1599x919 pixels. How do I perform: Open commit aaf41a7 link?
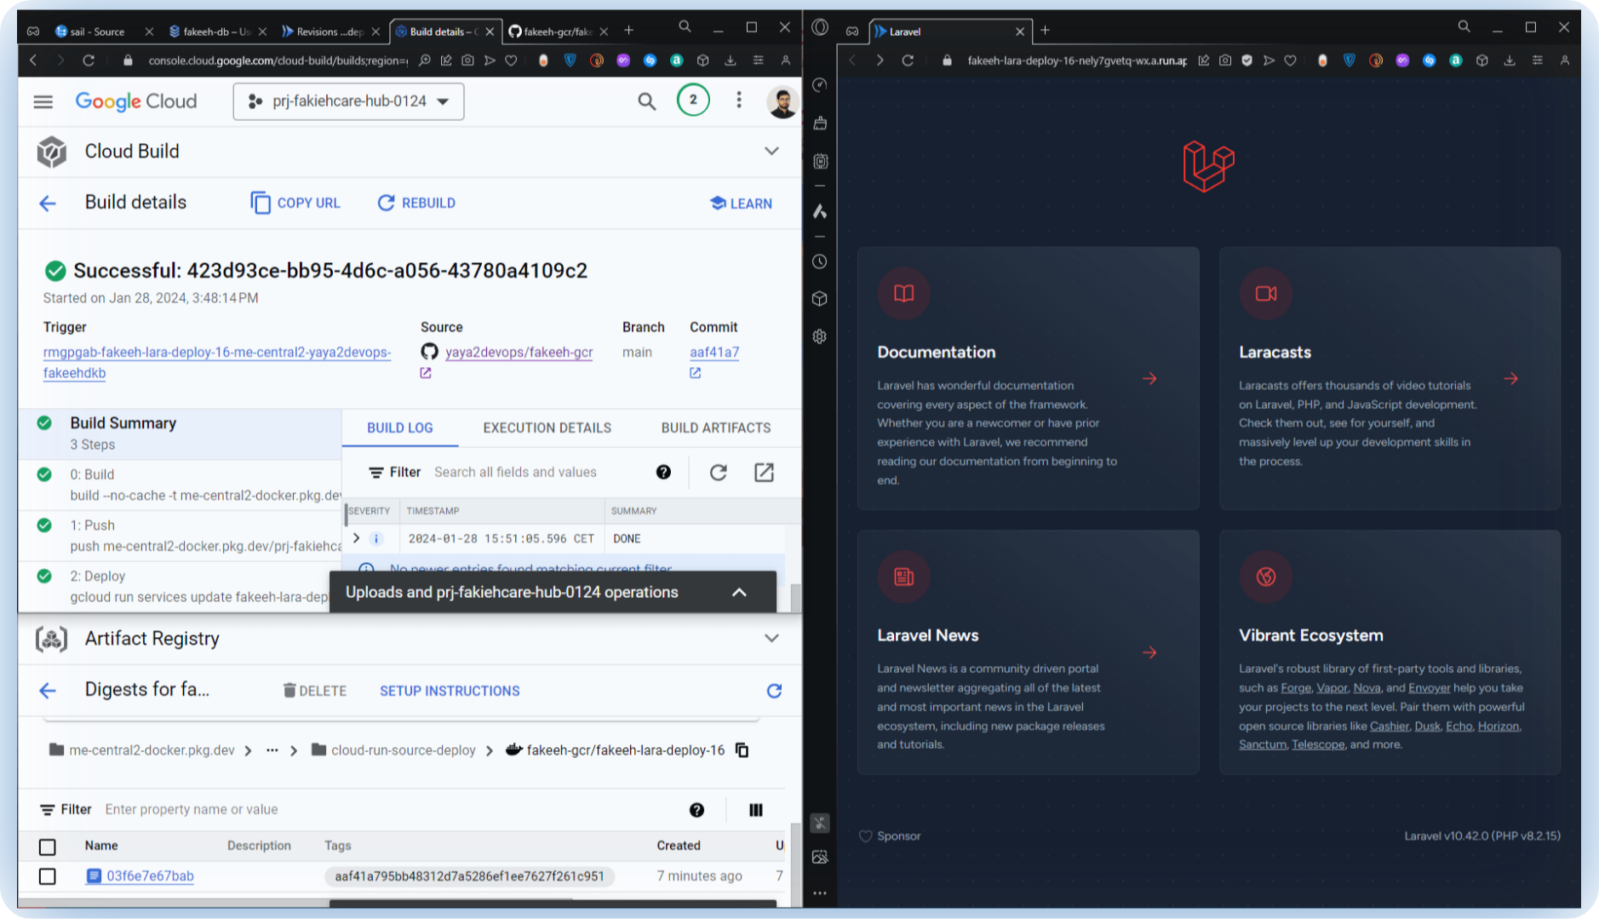pyautogui.click(x=714, y=352)
